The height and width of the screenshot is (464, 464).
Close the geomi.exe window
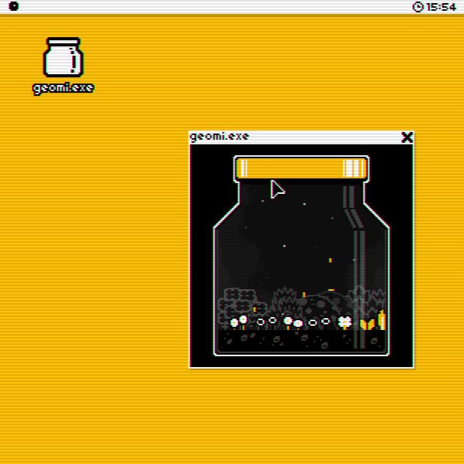tap(407, 137)
